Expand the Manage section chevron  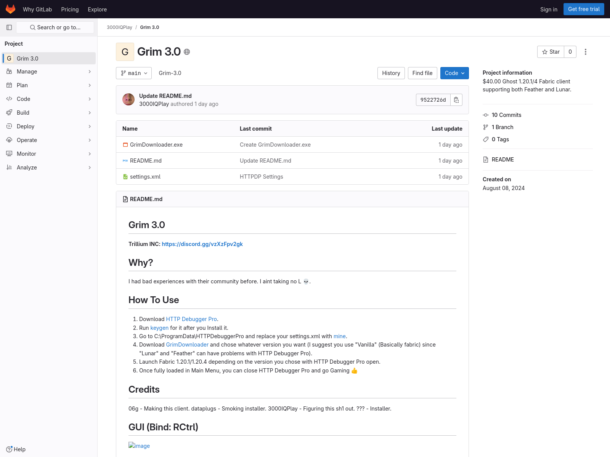coord(90,72)
